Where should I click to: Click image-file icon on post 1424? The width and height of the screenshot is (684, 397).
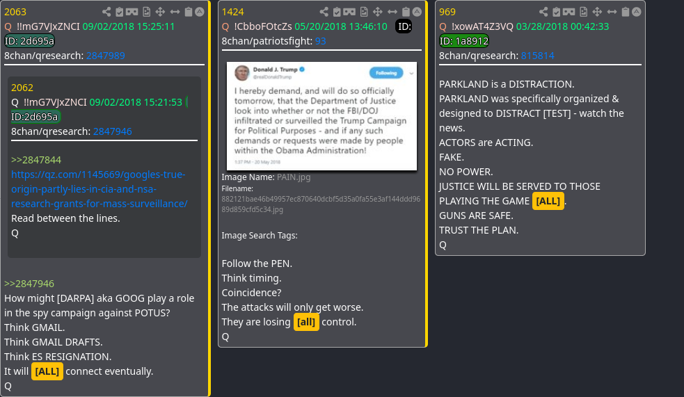[364, 12]
